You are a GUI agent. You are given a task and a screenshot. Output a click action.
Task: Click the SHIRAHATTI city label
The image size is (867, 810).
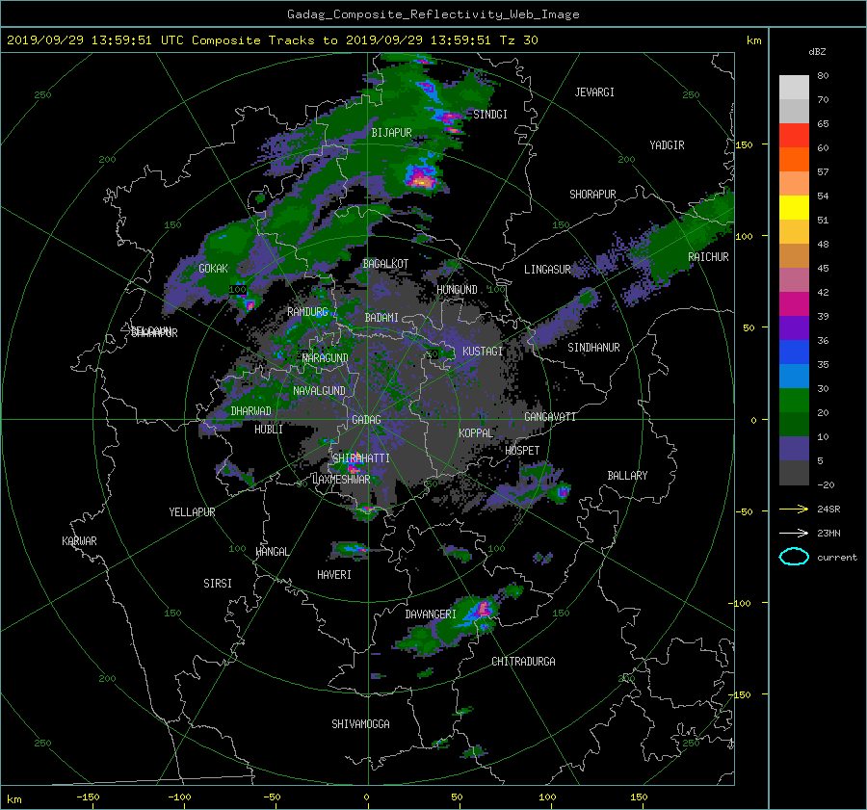tap(361, 458)
